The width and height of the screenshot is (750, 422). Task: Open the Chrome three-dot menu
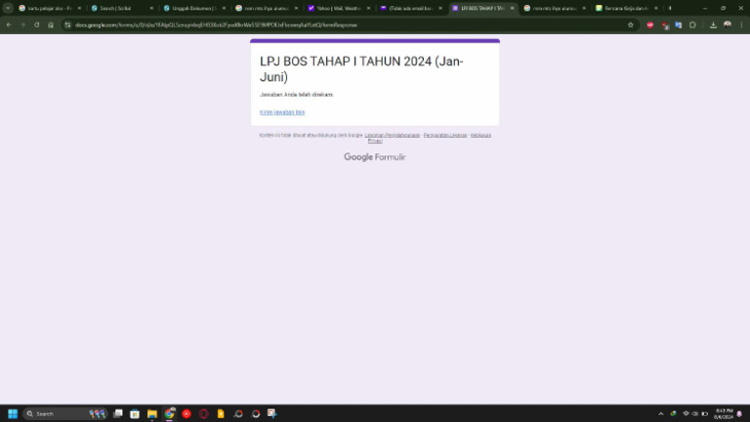[741, 24]
